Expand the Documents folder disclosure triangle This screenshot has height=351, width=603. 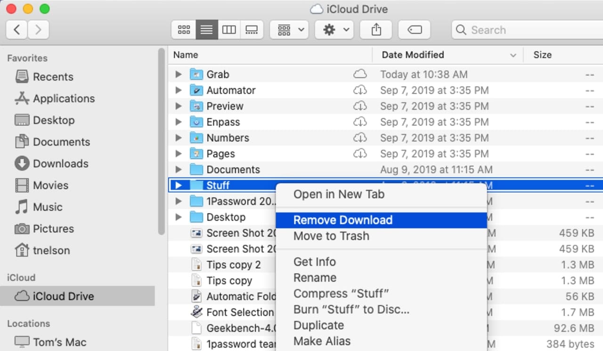coord(178,170)
